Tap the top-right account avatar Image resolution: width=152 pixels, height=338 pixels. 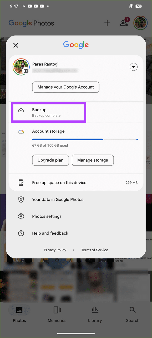pyautogui.click(x=140, y=23)
